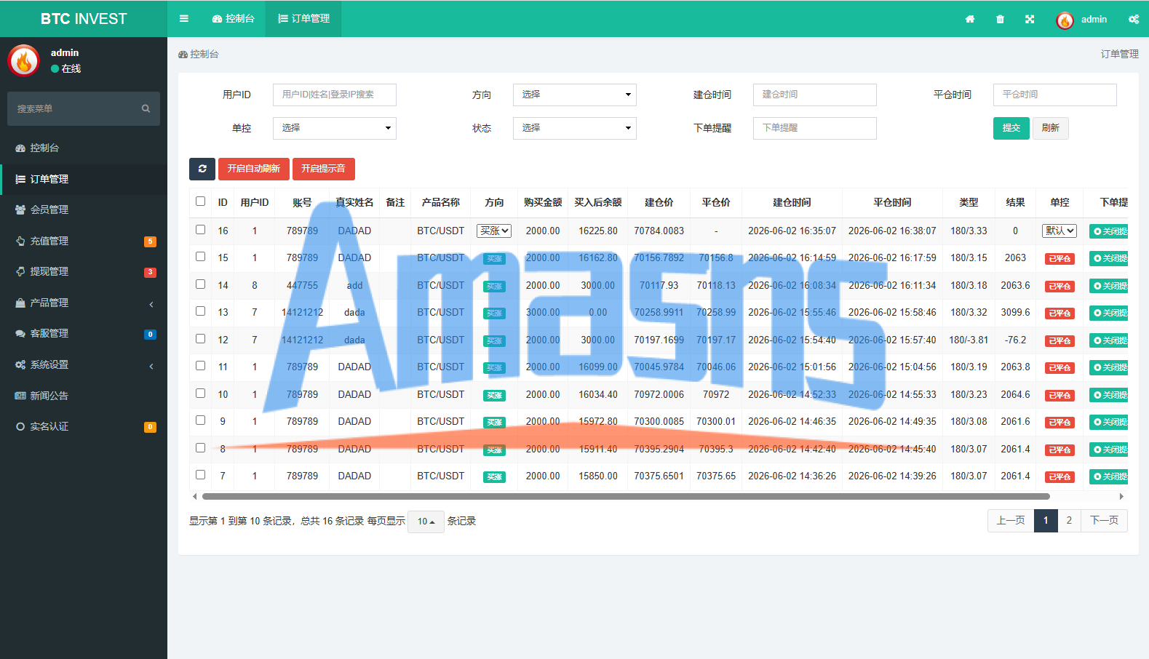Click the 下一页 pagination button
Image resolution: width=1149 pixels, height=659 pixels.
point(1104,521)
